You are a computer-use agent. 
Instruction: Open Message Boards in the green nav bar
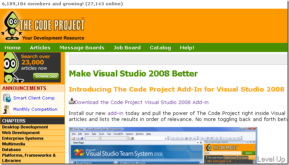tap(82, 47)
